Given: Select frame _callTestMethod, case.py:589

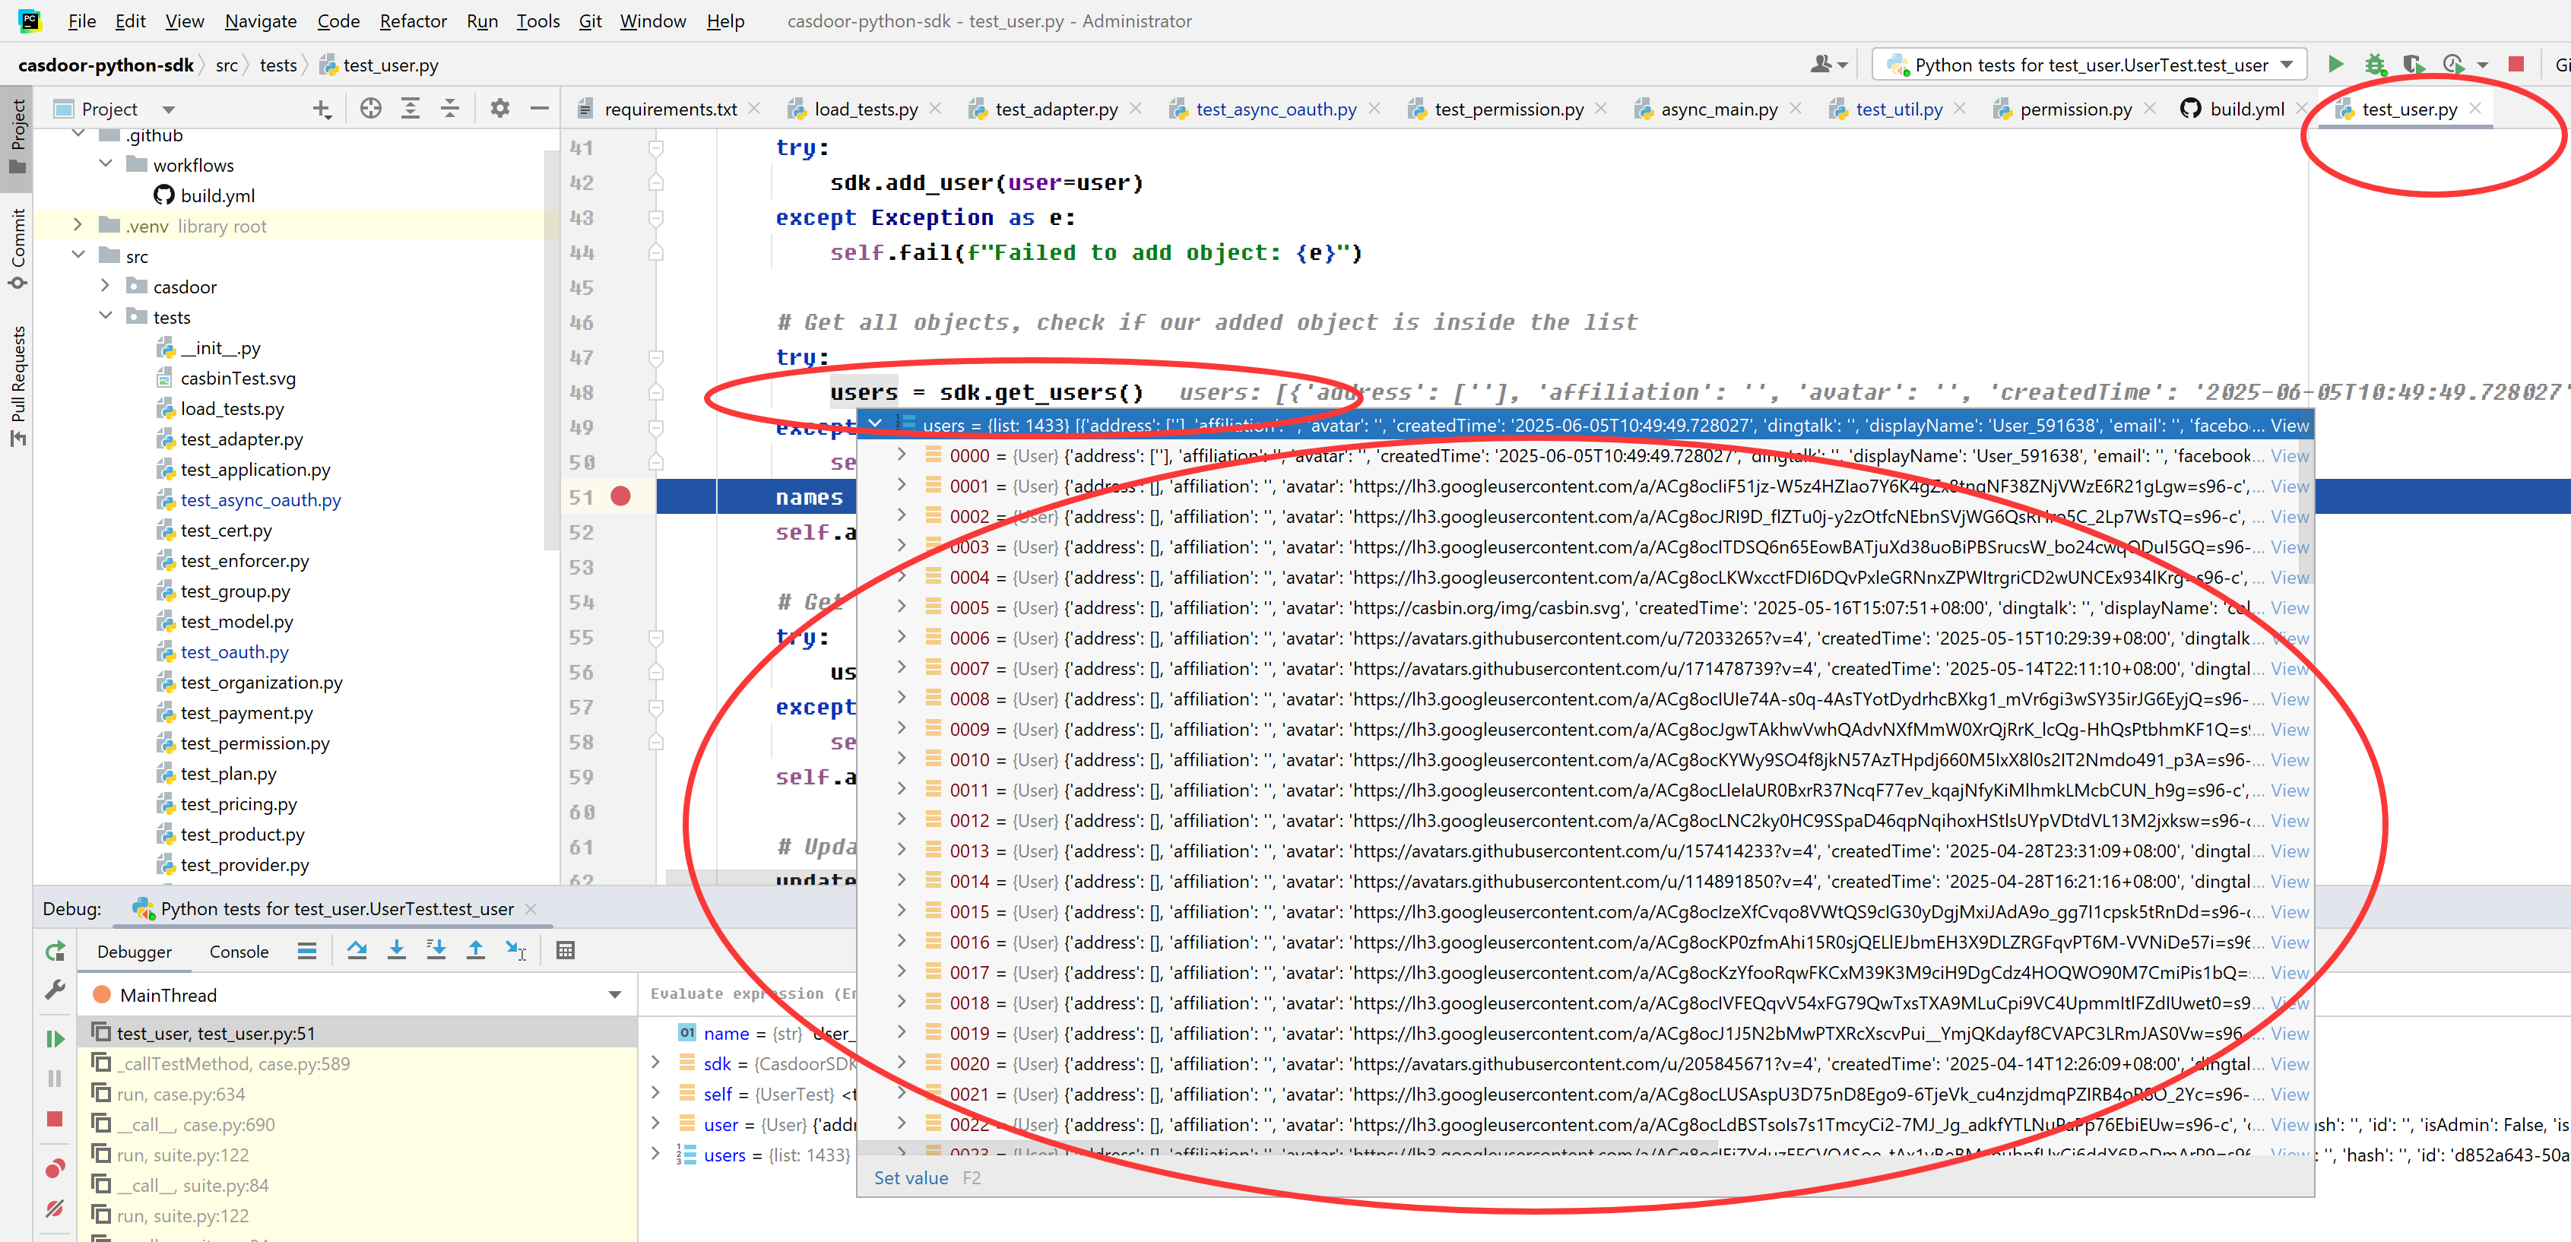Looking at the screenshot, I should pos(233,1063).
